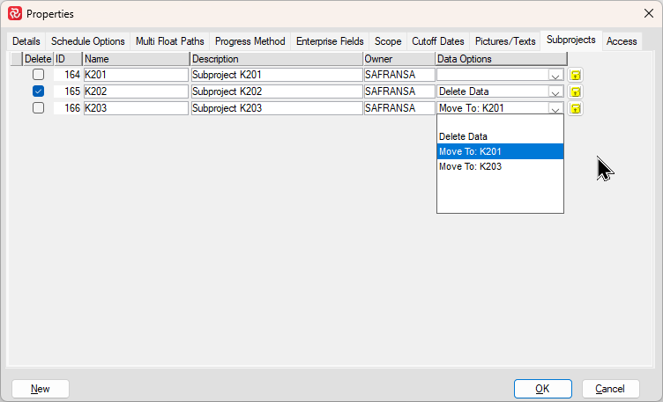The width and height of the screenshot is (663, 402).
Task: Close the Properties dialog
Action: (x=649, y=13)
